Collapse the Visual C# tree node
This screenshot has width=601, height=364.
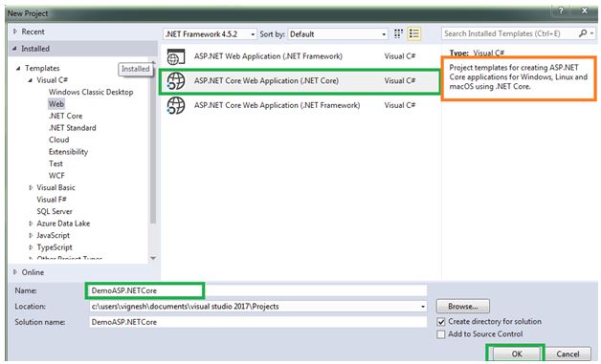click(x=31, y=80)
